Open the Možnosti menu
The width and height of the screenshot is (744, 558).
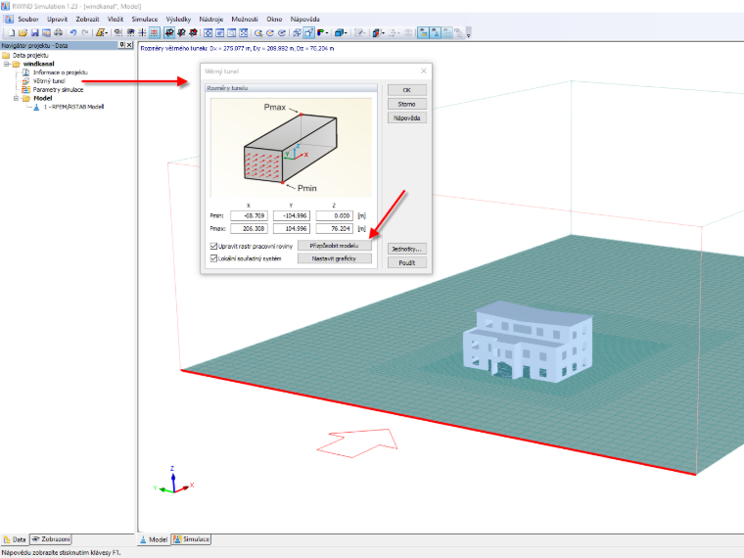click(x=245, y=19)
